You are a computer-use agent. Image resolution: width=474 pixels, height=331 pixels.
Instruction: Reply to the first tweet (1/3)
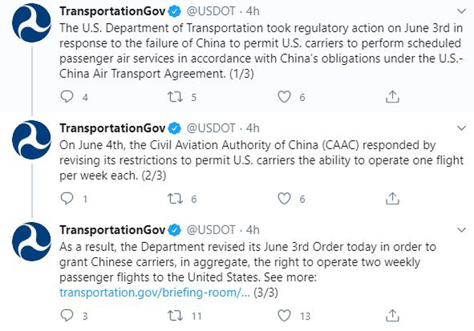[67, 97]
